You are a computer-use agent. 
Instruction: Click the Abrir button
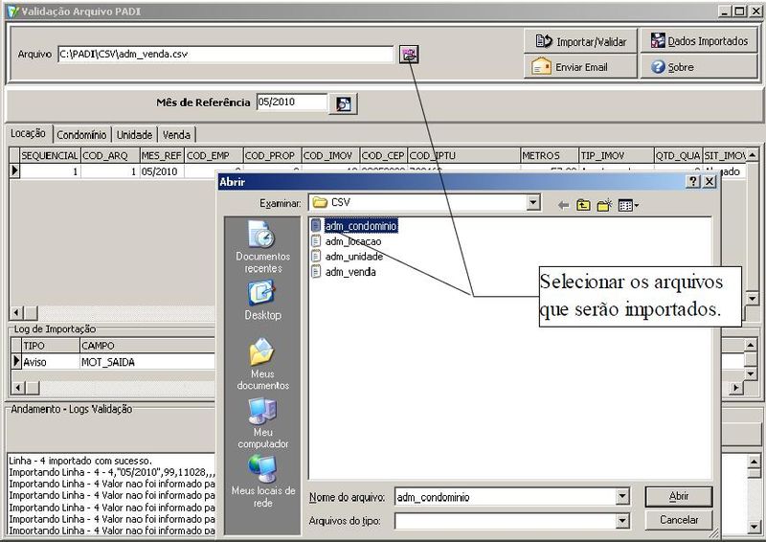click(678, 497)
